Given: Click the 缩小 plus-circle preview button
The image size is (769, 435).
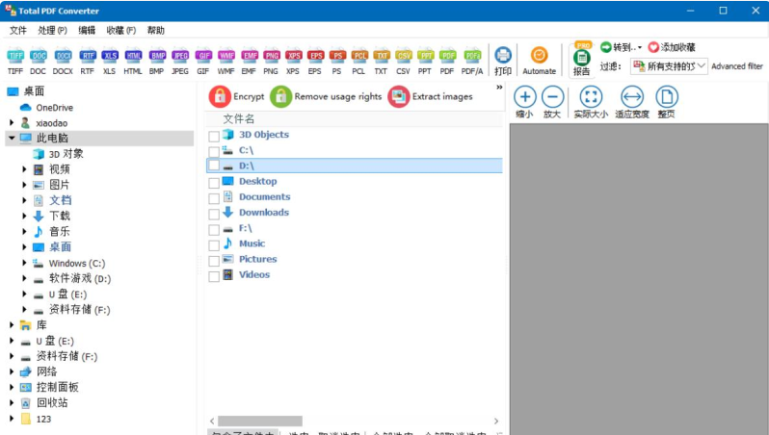Looking at the screenshot, I should pyautogui.click(x=525, y=102).
